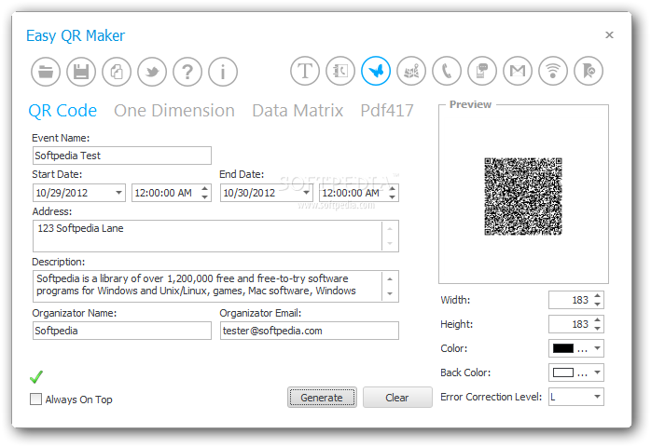This screenshot has width=651, height=447.
Task: Decrease the Start Date time value
Action: point(204,197)
